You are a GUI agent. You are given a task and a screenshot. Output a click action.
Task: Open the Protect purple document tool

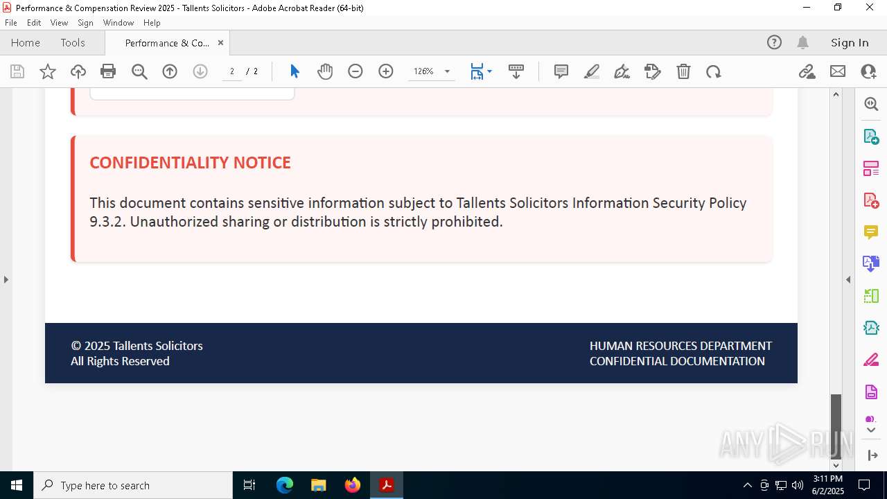pos(871,392)
